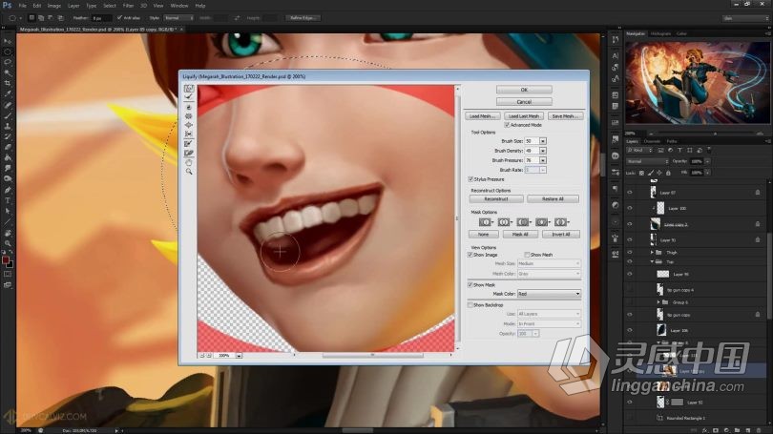Viewport: 773px width, 434px height.
Task: Click the layer Opacity value field
Action: tap(697, 161)
